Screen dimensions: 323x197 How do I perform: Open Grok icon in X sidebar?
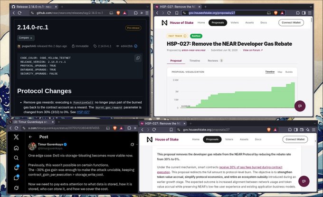pyautogui.click(x=16, y=188)
